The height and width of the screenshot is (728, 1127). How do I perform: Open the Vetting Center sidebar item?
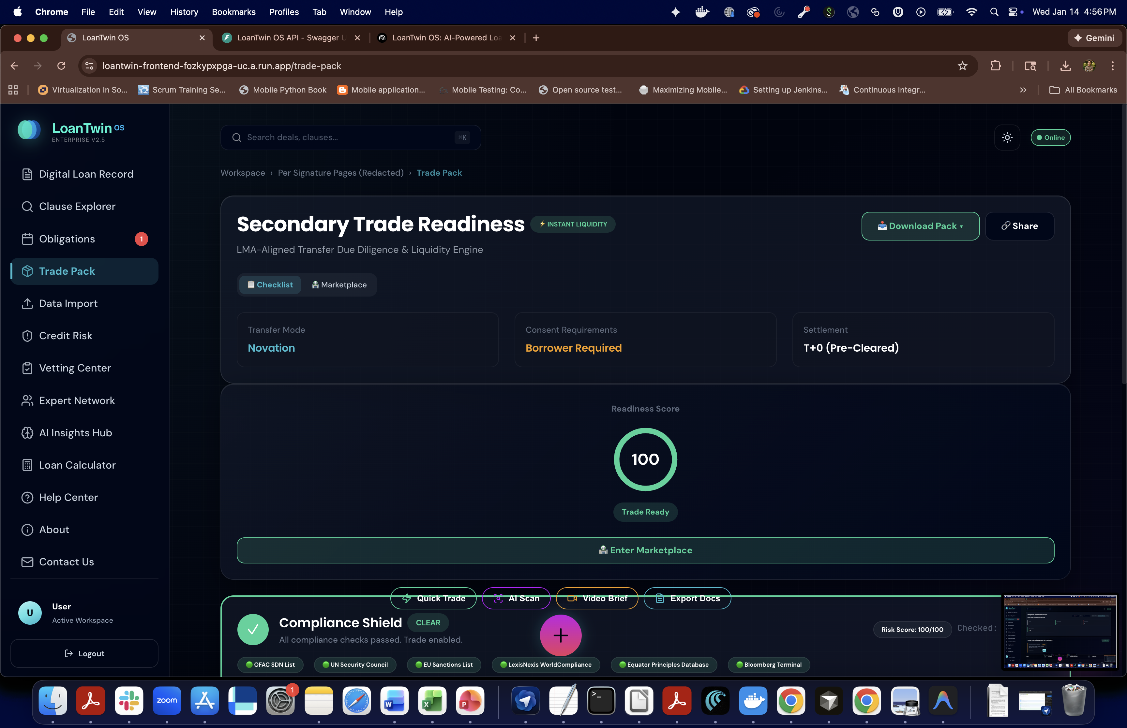coord(75,368)
